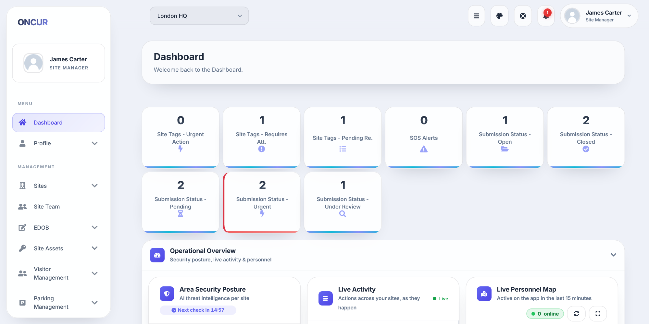Click the Area Security Posture shield icon
The image size is (649, 324).
pyautogui.click(x=167, y=294)
